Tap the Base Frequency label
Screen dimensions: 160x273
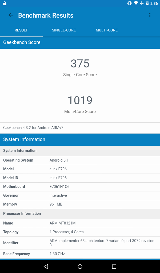click(x=17, y=254)
